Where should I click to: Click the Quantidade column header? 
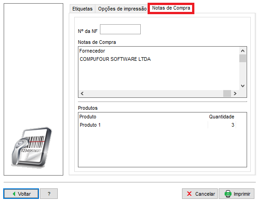click(x=221, y=117)
